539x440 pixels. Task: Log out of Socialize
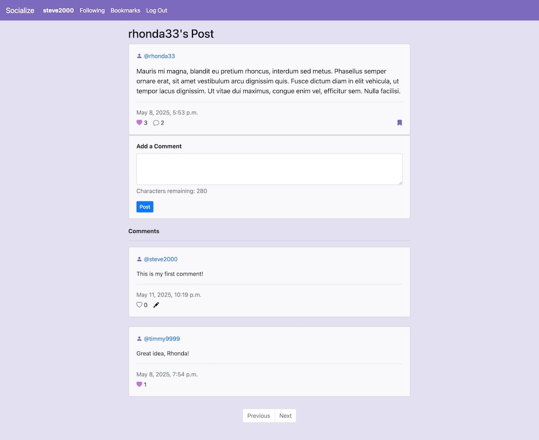click(156, 10)
